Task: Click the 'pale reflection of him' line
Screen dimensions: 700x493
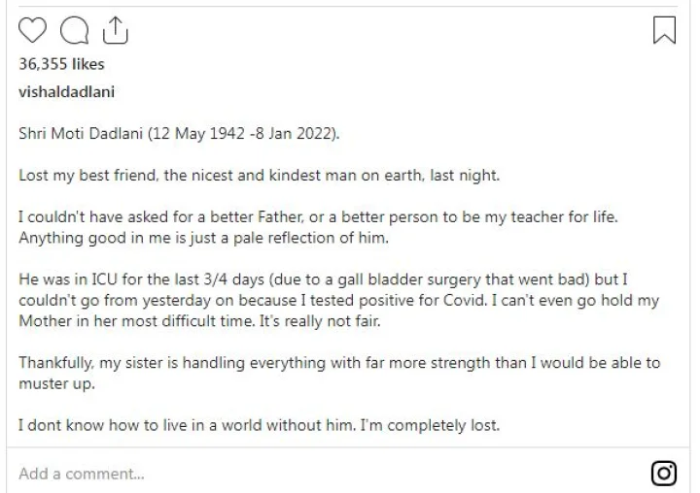Action: [x=203, y=238]
